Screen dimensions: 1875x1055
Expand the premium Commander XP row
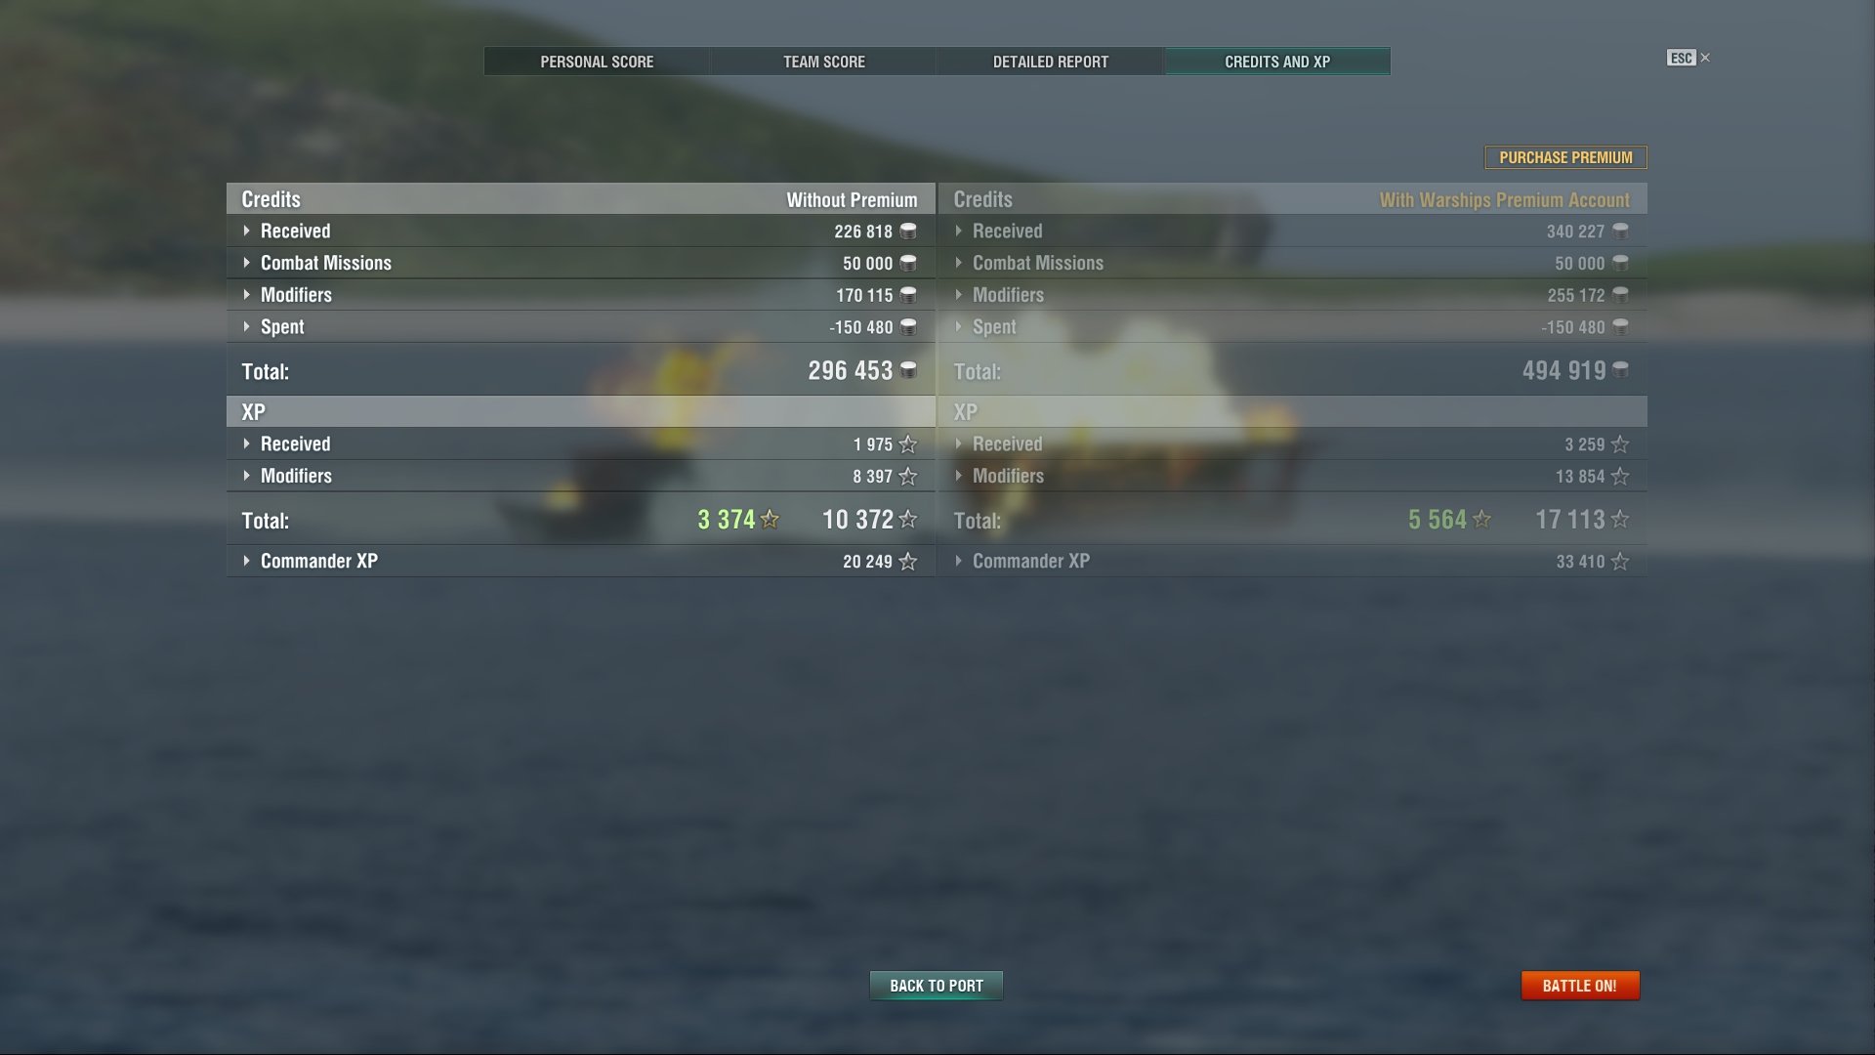1293,561
